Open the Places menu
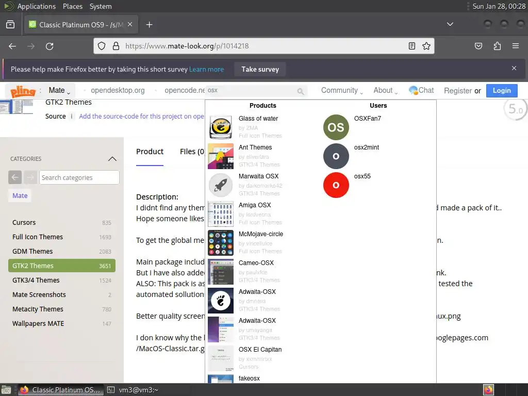The height and width of the screenshot is (396, 528). 72,6
